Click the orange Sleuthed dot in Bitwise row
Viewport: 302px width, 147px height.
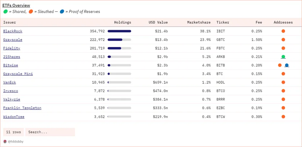pos(280,65)
